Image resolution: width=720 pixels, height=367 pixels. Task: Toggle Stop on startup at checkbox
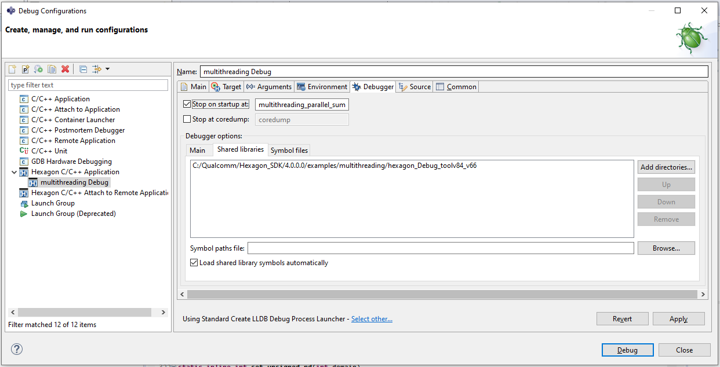(x=187, y=104)
